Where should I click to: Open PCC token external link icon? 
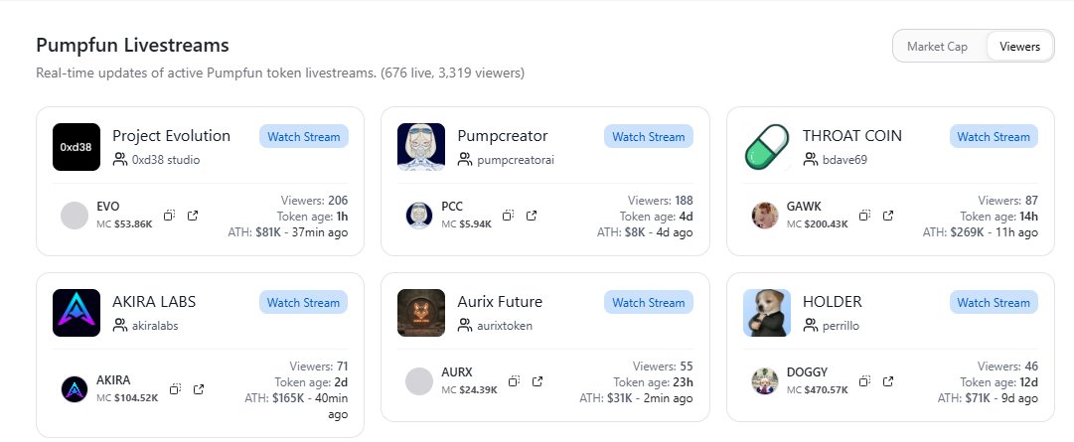[x=532, y=216]
